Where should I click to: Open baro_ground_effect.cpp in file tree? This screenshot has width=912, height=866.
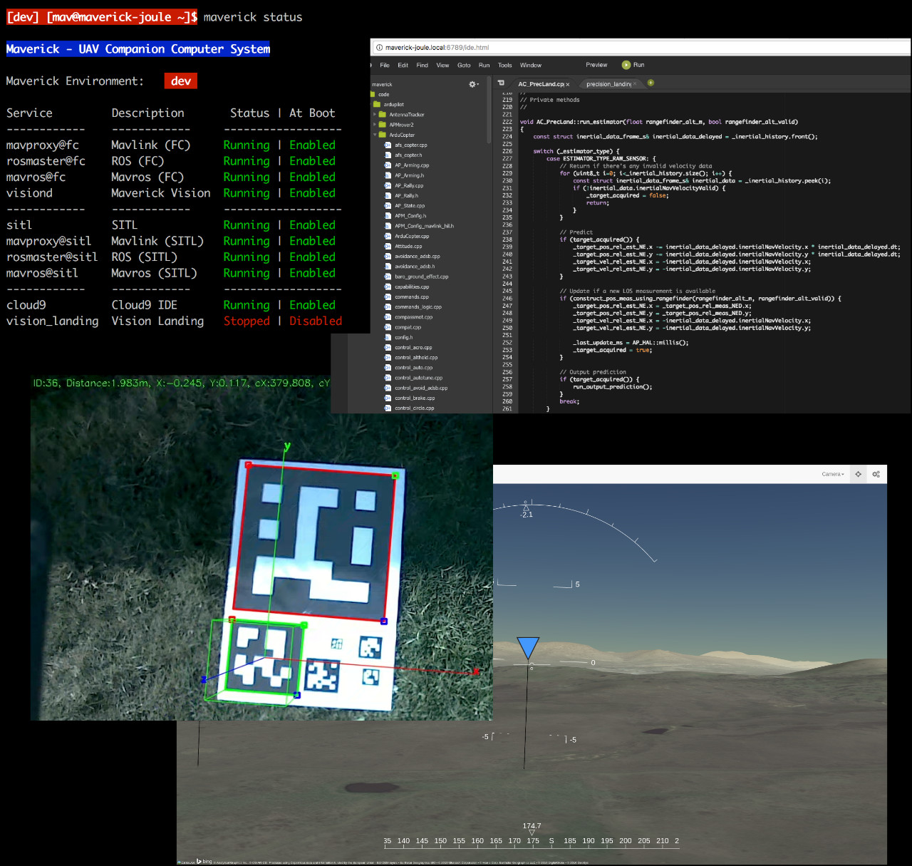point(422,277)
